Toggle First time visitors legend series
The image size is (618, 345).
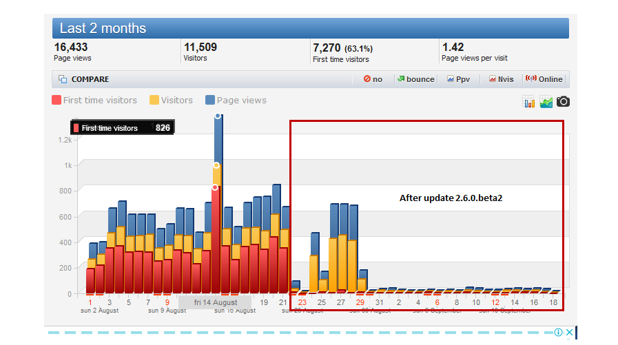pyautogui.click(x=94, y=100)
